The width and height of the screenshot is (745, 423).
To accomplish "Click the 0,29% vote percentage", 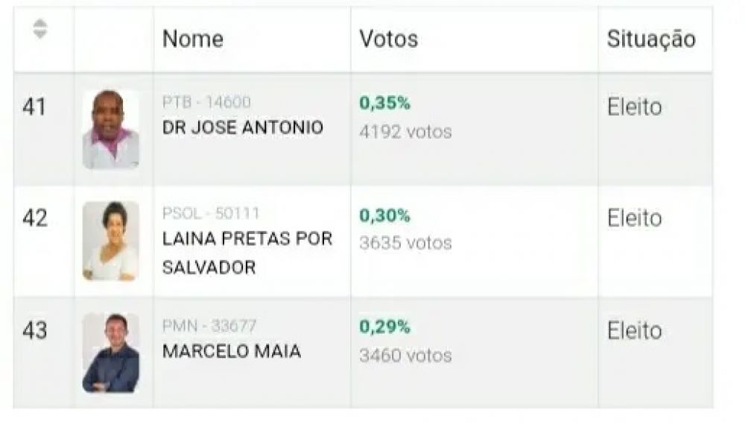I will (384, 327).
